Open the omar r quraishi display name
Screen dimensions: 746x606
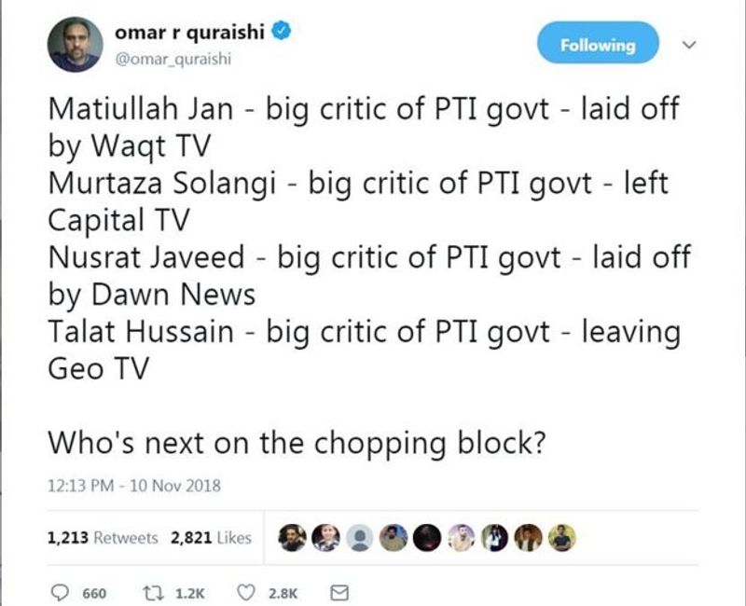[x=190, y=33]
